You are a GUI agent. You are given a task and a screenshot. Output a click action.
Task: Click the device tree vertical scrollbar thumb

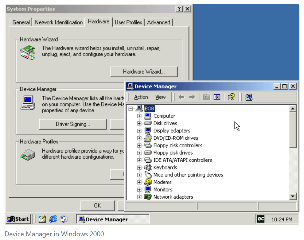(x=293, y=130)
